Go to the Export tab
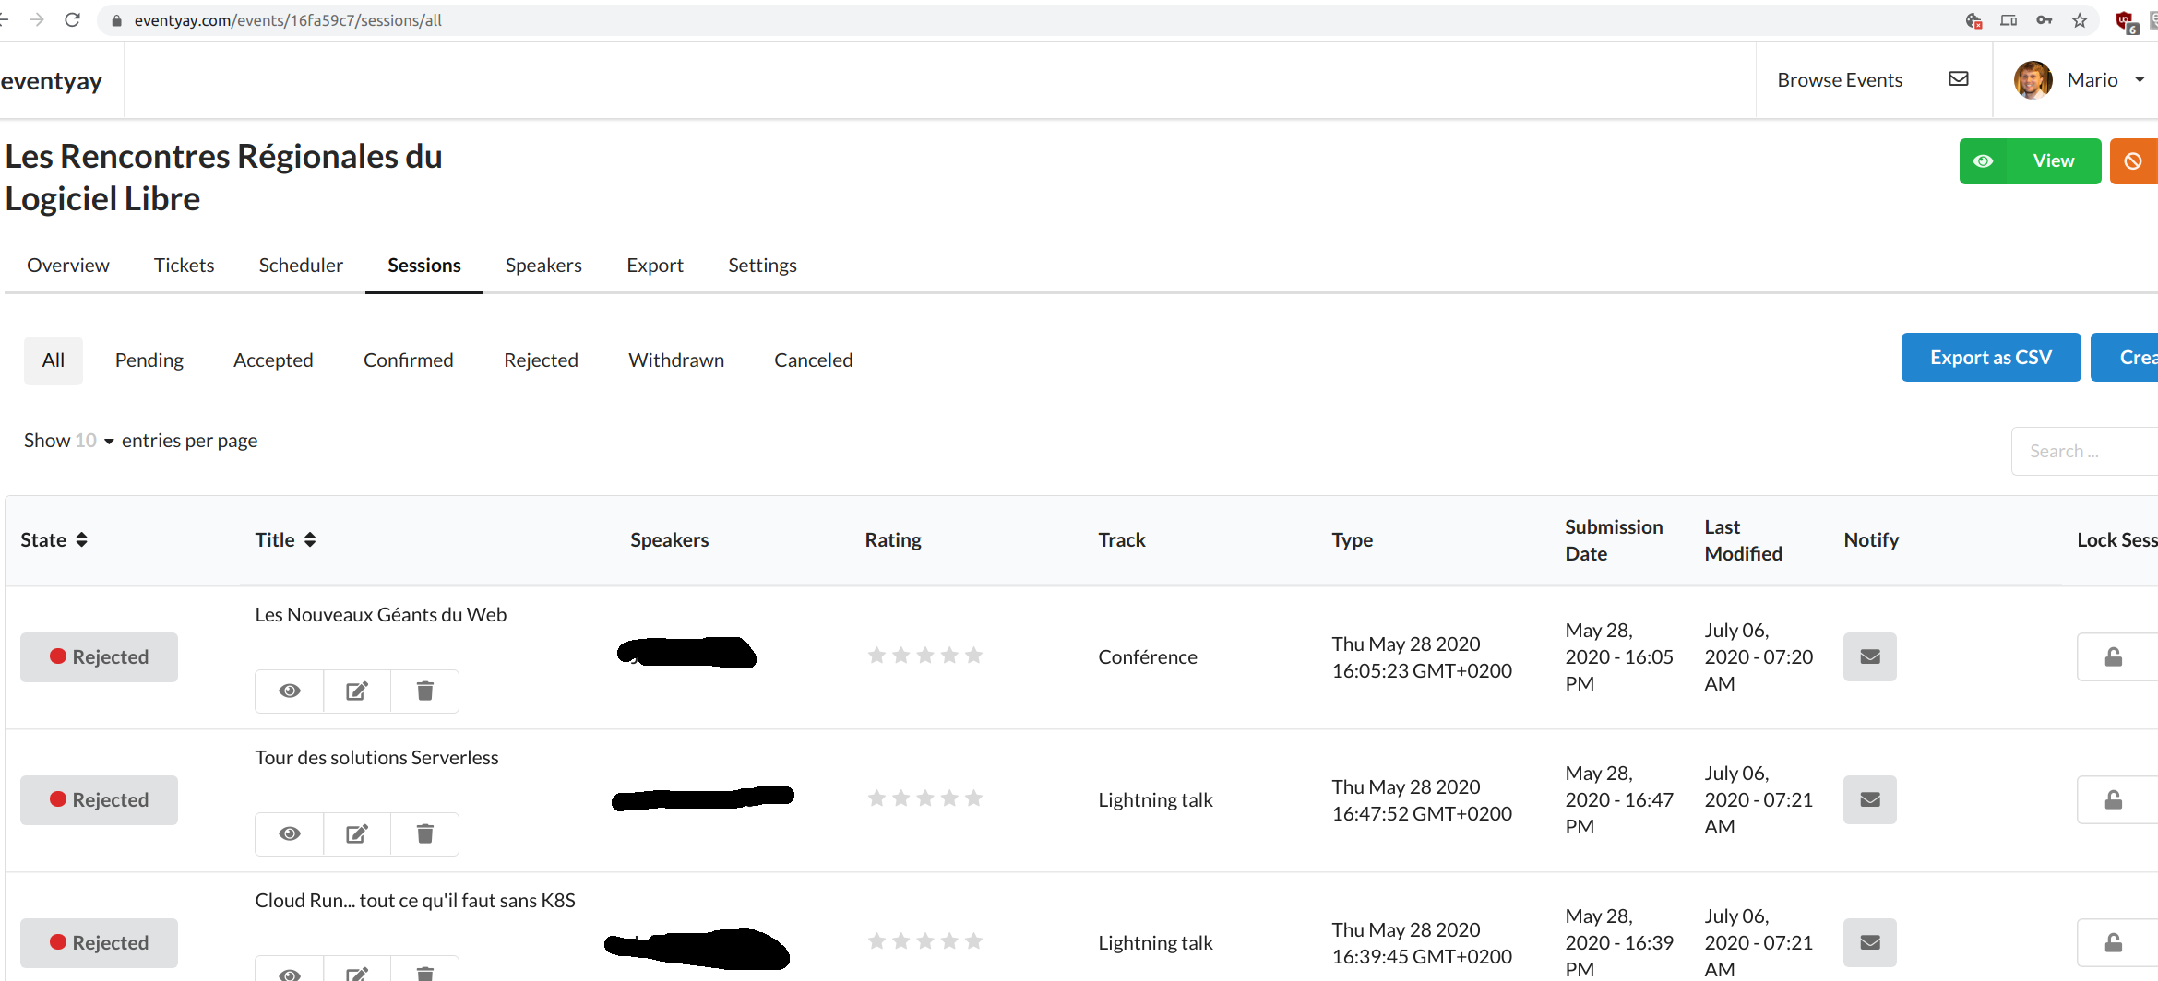This screenshot has width=2158, height=981. point(655,266)
